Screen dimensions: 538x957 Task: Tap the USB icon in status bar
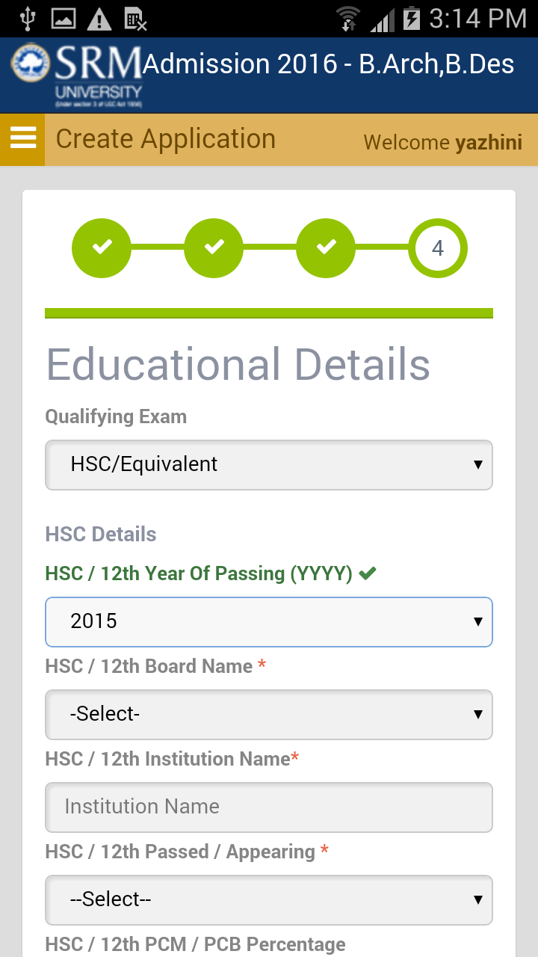28,19
